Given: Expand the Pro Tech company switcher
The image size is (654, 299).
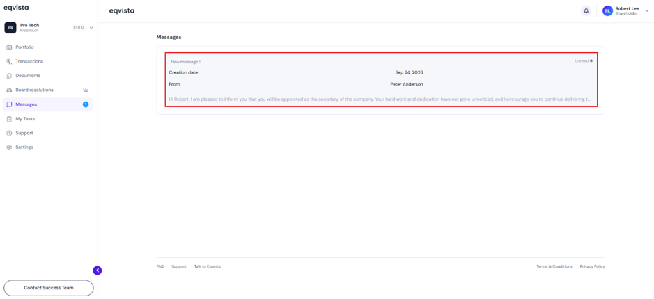Looking at the screenshot, I should [x=91, y=28].
